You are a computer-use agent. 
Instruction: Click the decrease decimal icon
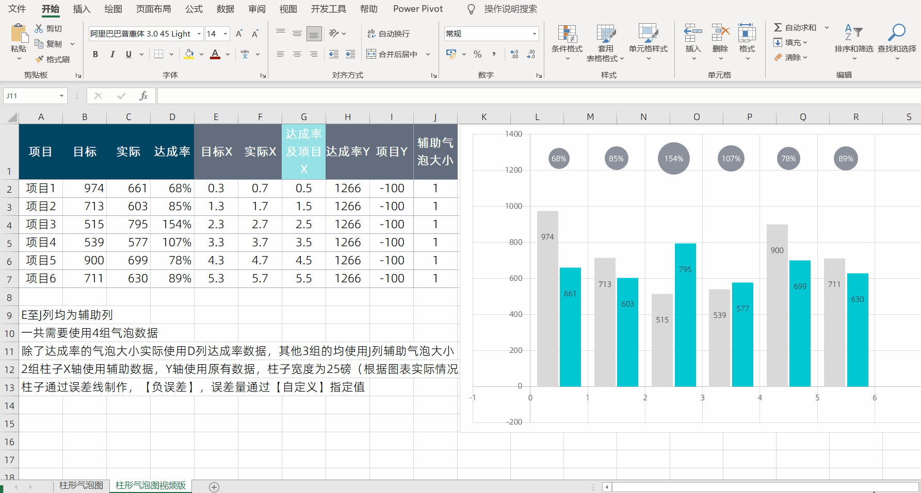[x=531, y=54]
